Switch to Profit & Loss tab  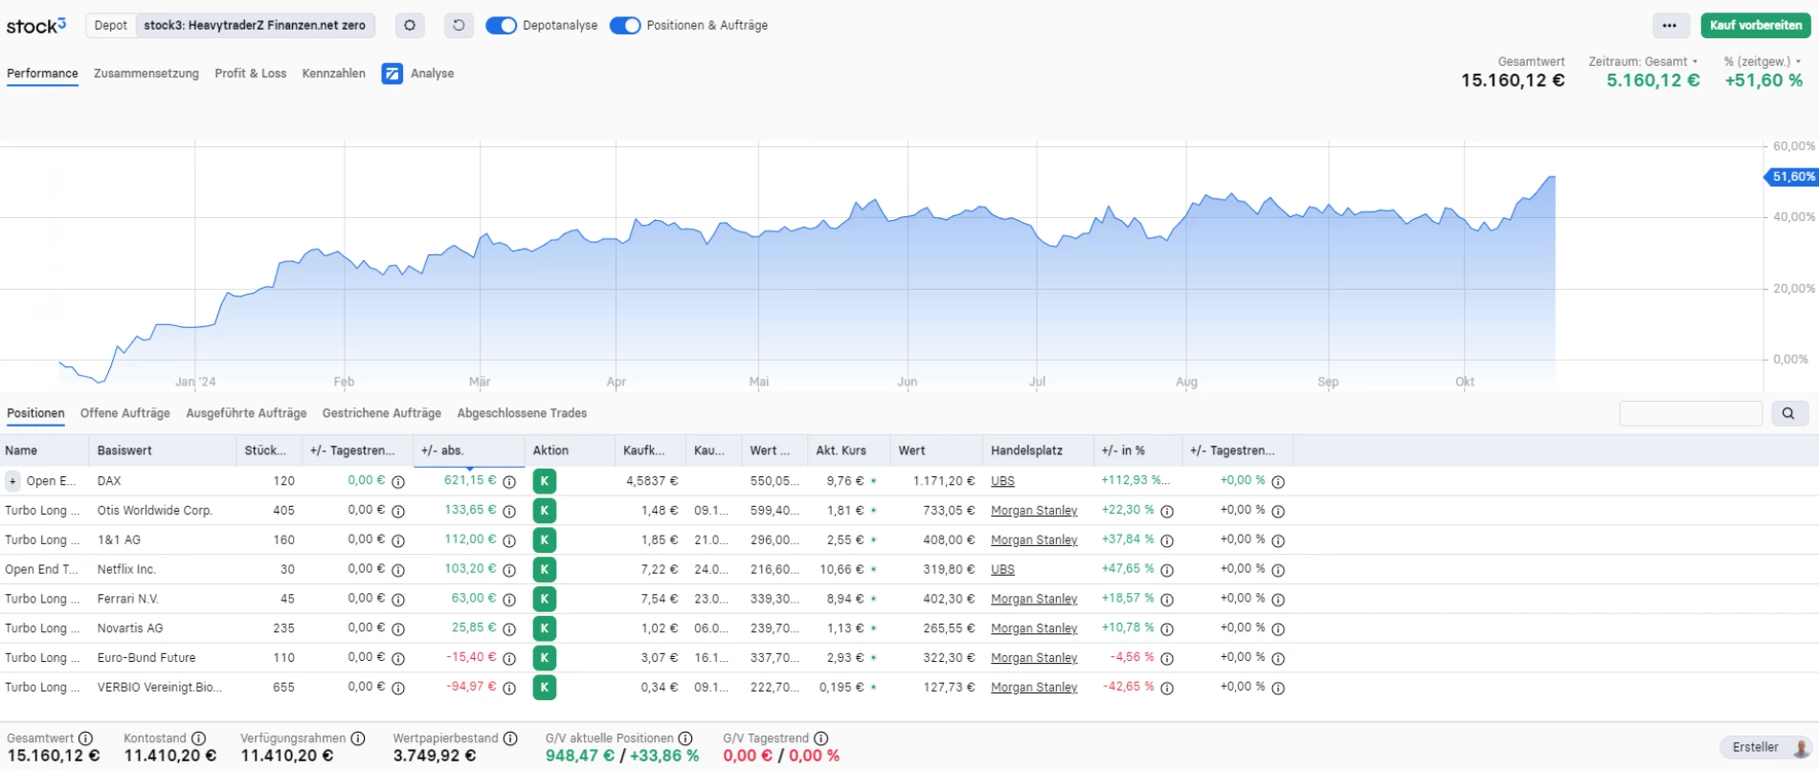[x=250, y=74]
